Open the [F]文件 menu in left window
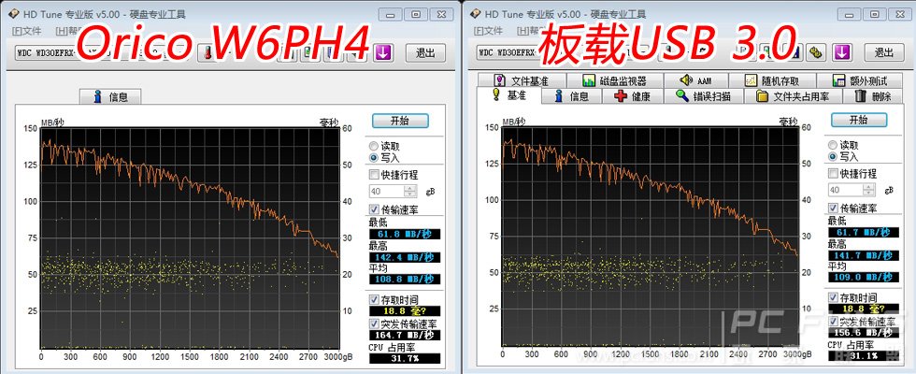 tap(26, 31)
